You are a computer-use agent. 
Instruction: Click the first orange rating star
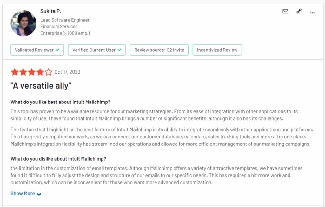click(x=15, y=72)
